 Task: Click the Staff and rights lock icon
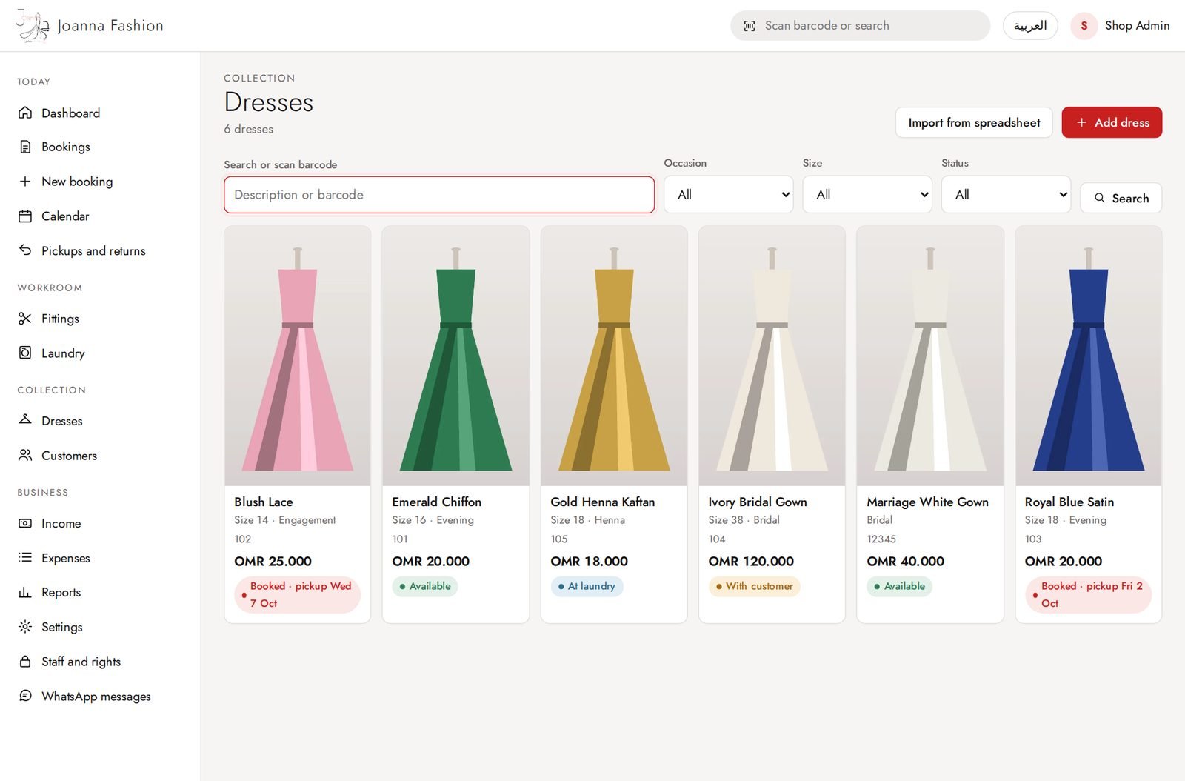[25, 661]
